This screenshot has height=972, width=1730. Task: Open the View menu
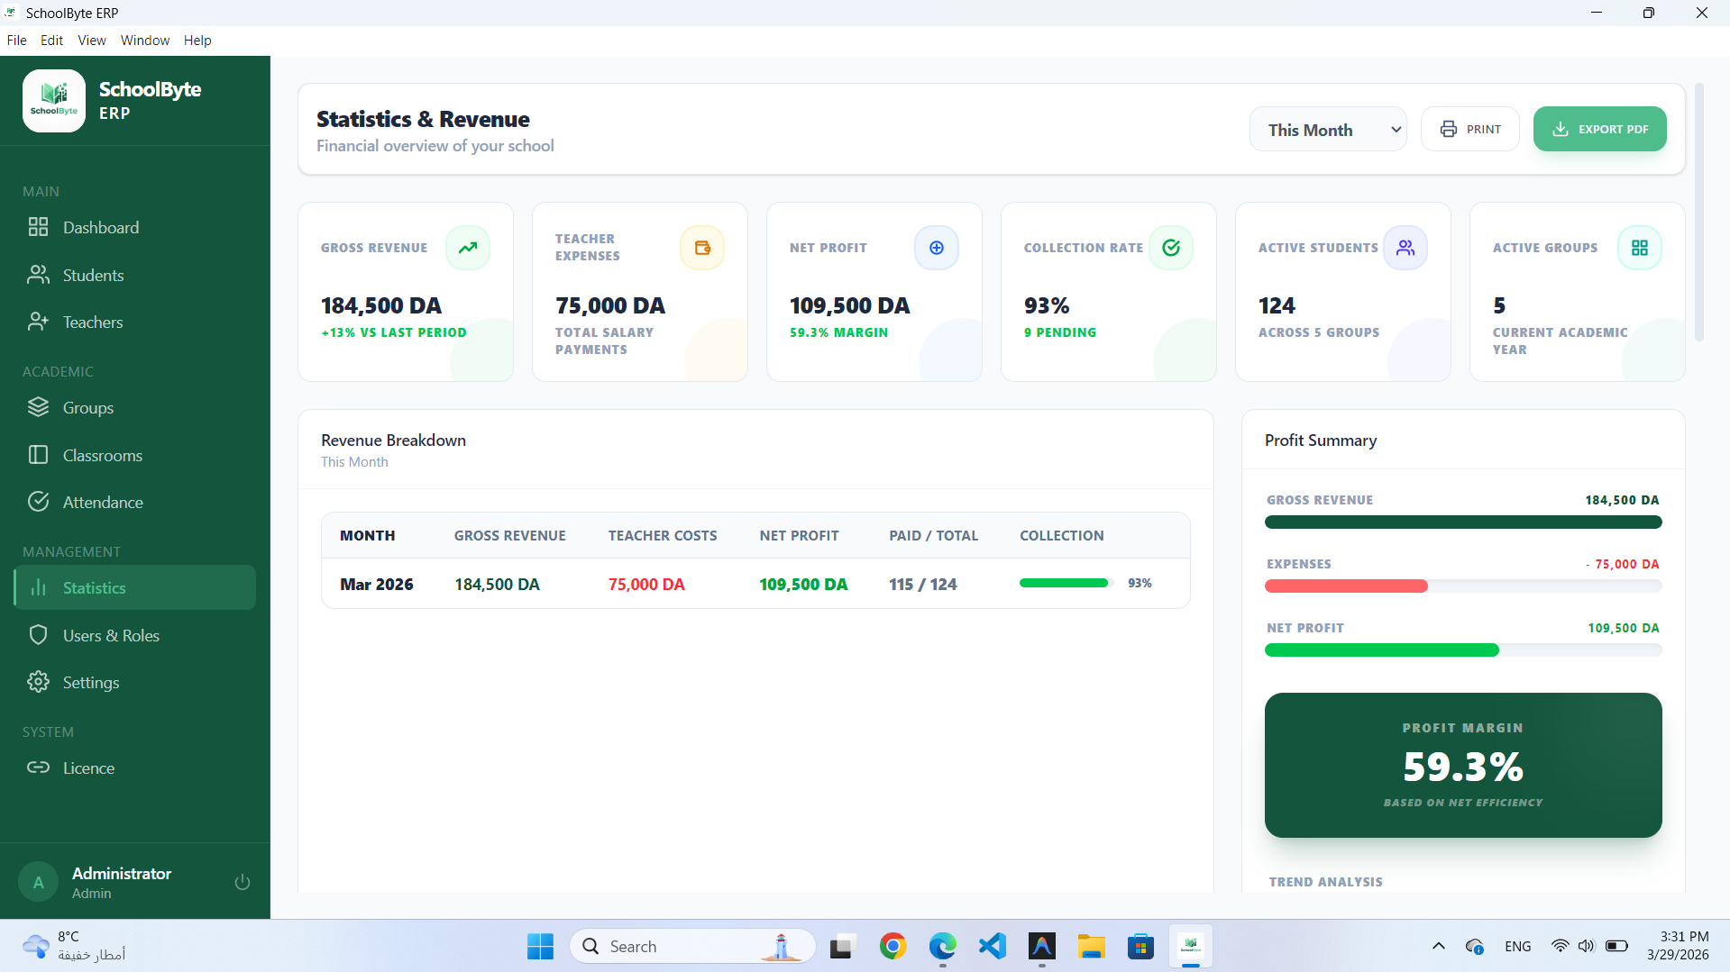92,41
